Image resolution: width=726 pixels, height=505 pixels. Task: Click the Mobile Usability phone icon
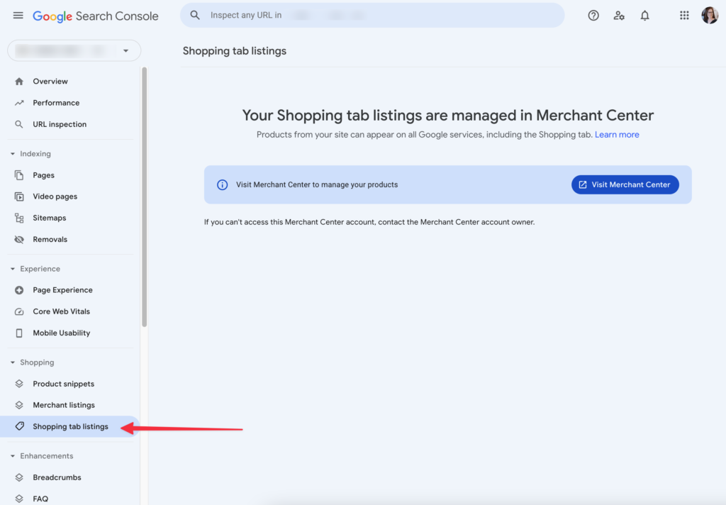pyautogui.click(x=19, y=333)
